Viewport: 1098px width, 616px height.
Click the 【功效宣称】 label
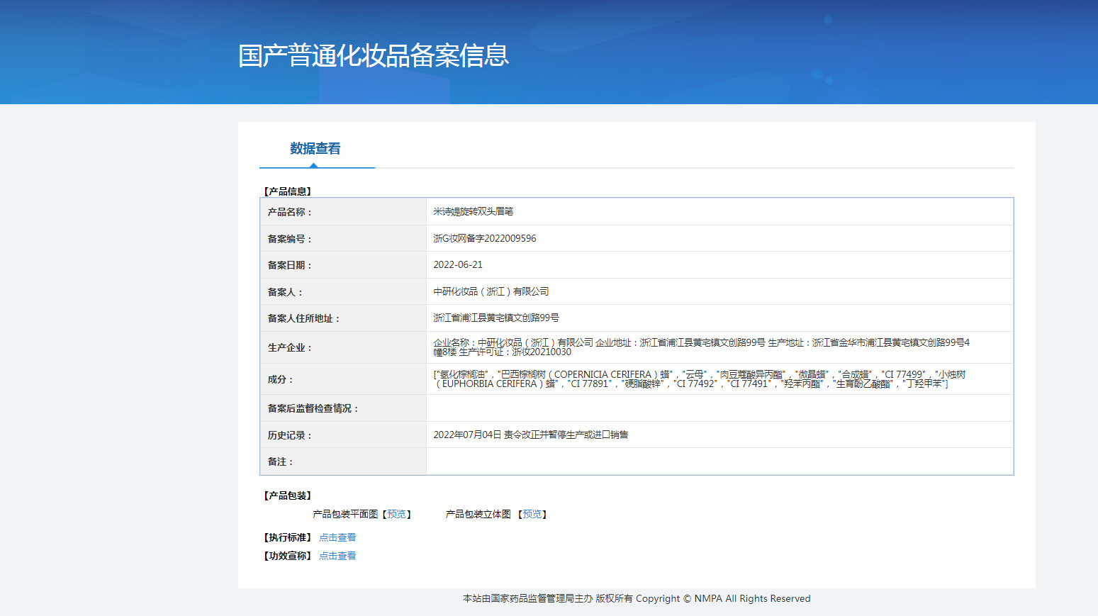(287, 556)
